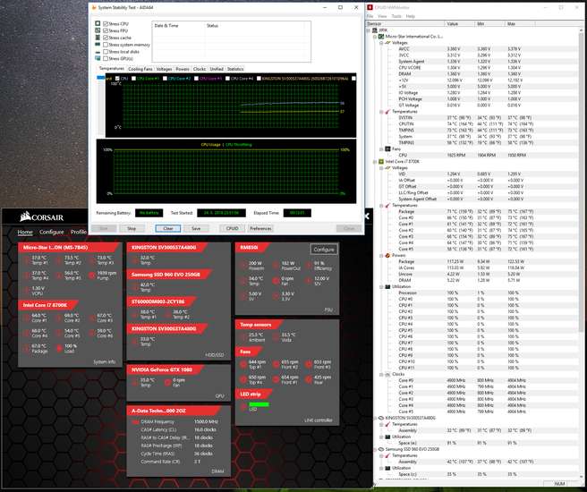Image resolution: width=587 pixels, height=492 pixels.
Task: Open AIDA64 Preferences
Action: coord(260,228)
